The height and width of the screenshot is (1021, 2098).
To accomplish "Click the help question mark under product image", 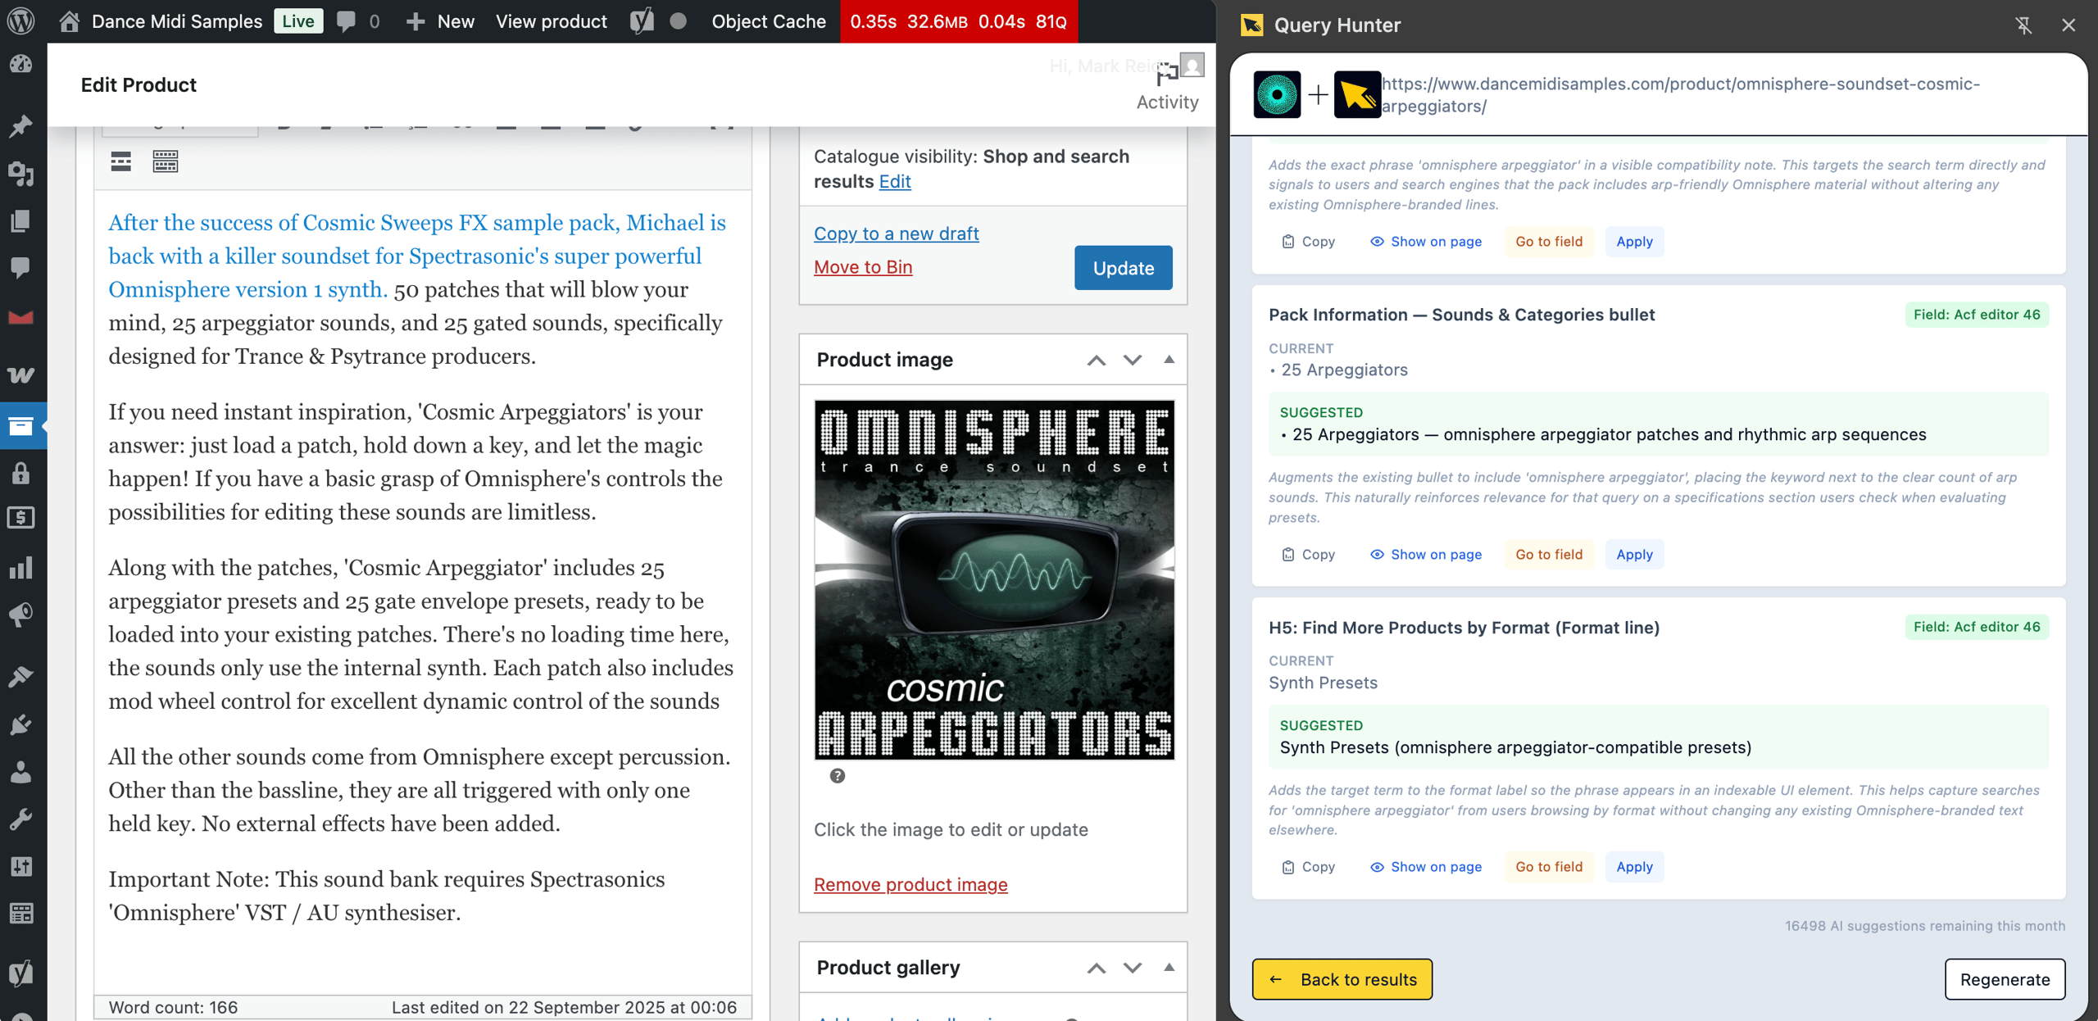I will pos(837,776).
